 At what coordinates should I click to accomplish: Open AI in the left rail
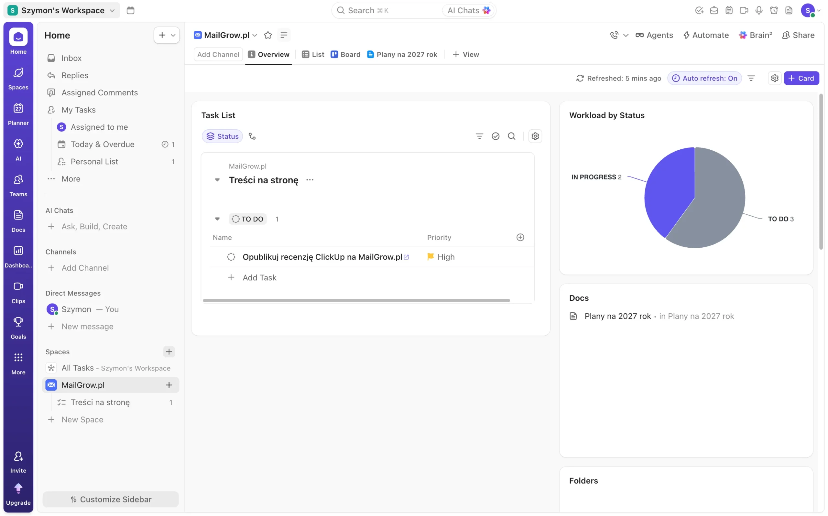coord(18,149)
